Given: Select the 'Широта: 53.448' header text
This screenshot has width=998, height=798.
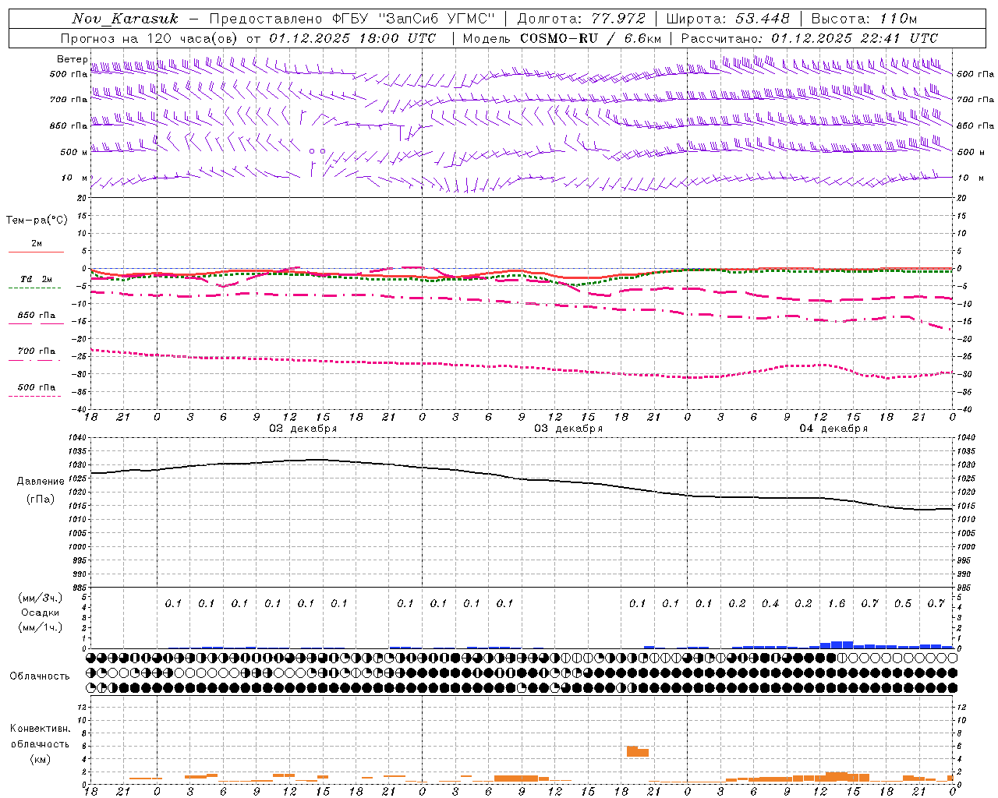Looking at the screenshot, I should coord(727,19).
